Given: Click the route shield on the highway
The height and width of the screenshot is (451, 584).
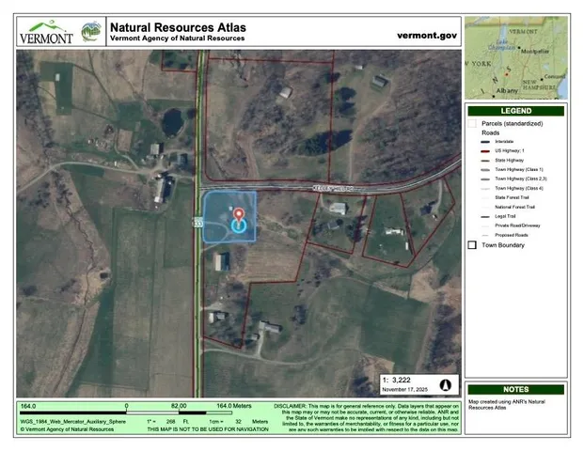Looking at the screenshot, I should pos(198,222).
